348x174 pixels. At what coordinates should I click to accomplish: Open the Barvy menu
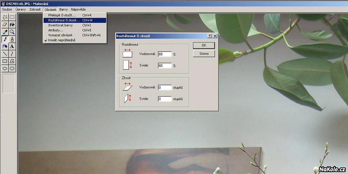(x=63, y=9)
